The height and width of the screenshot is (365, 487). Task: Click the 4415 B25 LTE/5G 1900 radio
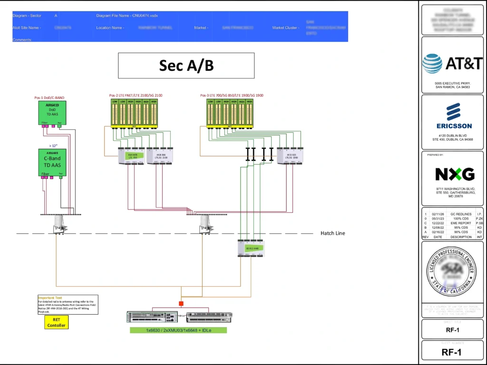pos(291,155)
